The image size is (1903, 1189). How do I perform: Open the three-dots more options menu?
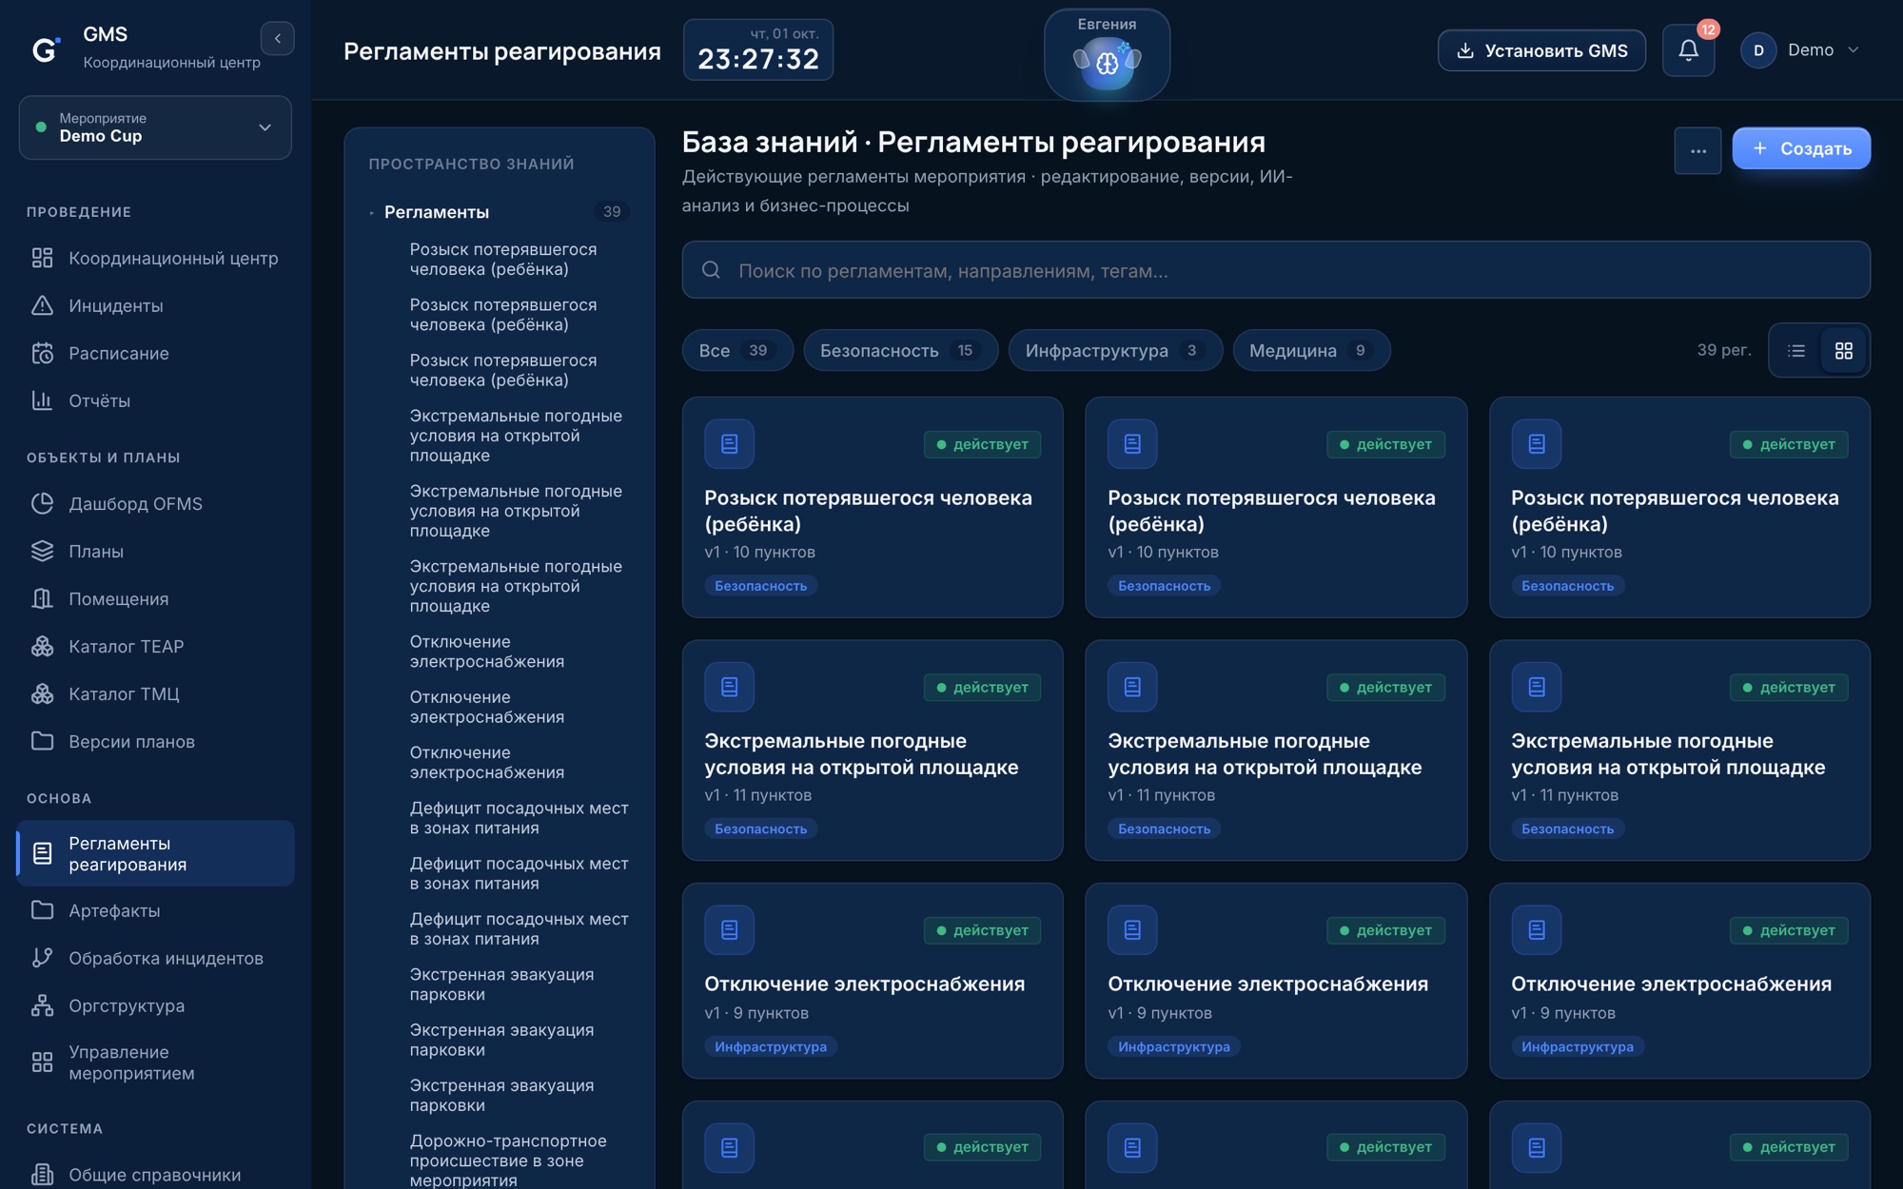(1697, 150)
